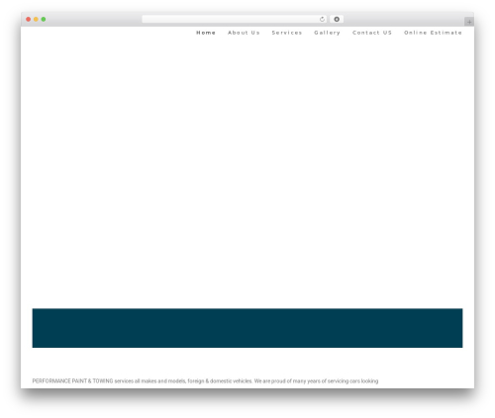Click the round download icon beside address bar

(337, 19)
